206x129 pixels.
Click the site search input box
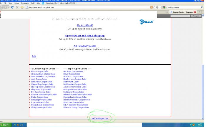coord(180,16)
